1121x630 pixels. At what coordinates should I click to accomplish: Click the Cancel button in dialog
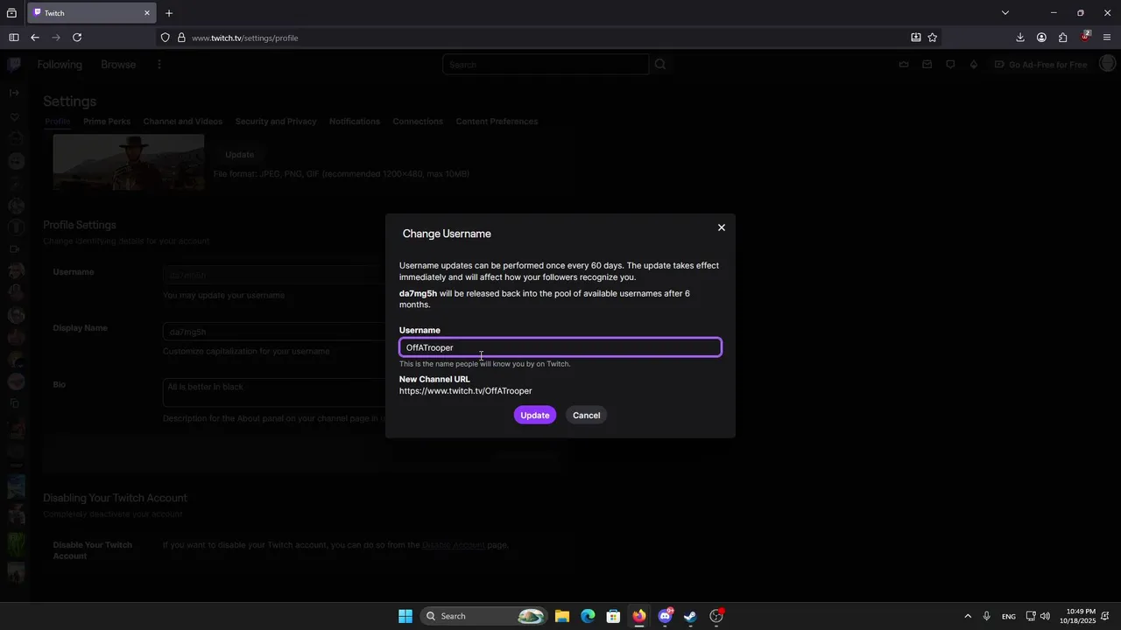tap(587, 415)
